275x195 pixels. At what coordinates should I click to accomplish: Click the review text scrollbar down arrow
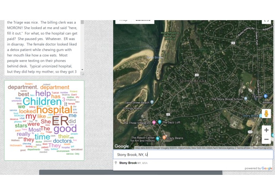pos(82,69)
